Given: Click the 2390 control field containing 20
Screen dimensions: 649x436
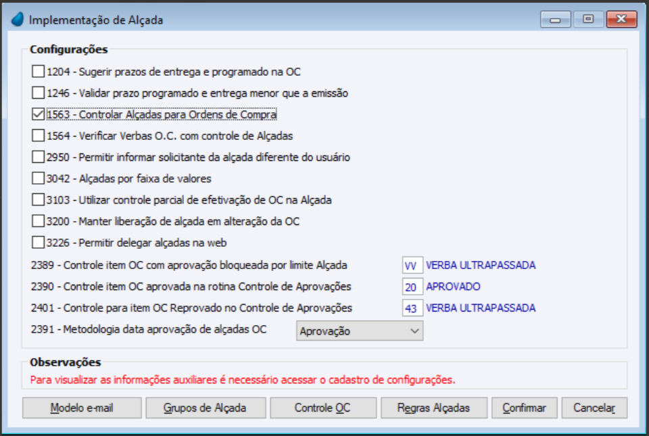Looking at the screenshot, I should point(412,287).
